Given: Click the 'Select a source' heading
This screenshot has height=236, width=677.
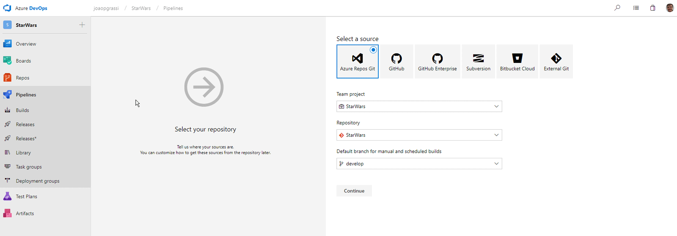Looking at the screenshot, I should point(358,39).
